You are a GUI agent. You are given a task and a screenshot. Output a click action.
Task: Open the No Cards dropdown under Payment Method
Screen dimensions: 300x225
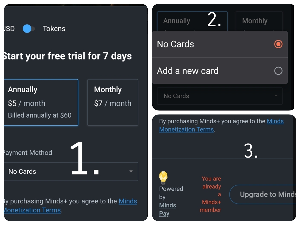tap(70, 171)
